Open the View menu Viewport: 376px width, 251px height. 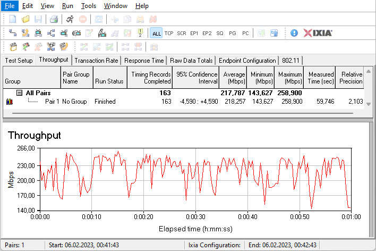(47, 6)
